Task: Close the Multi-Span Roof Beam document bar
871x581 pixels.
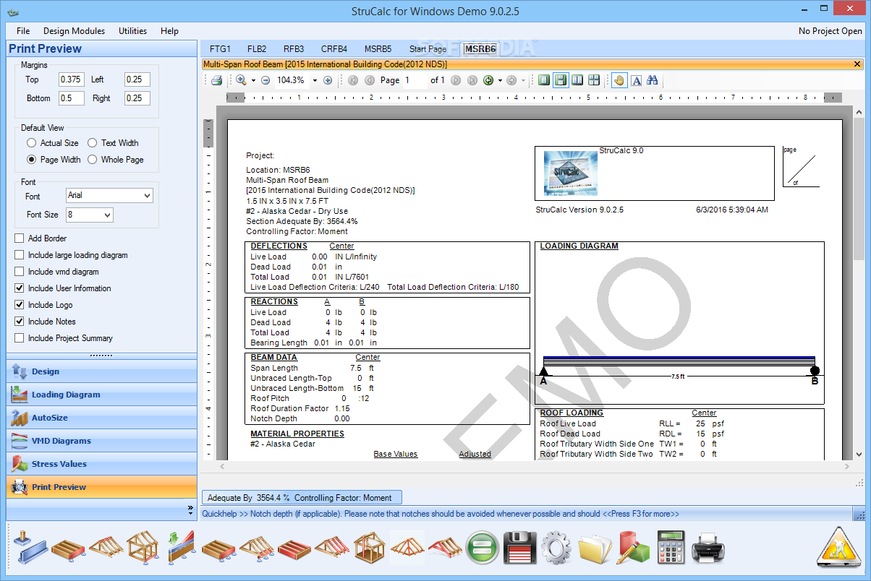Action: (x=858, y=64)
